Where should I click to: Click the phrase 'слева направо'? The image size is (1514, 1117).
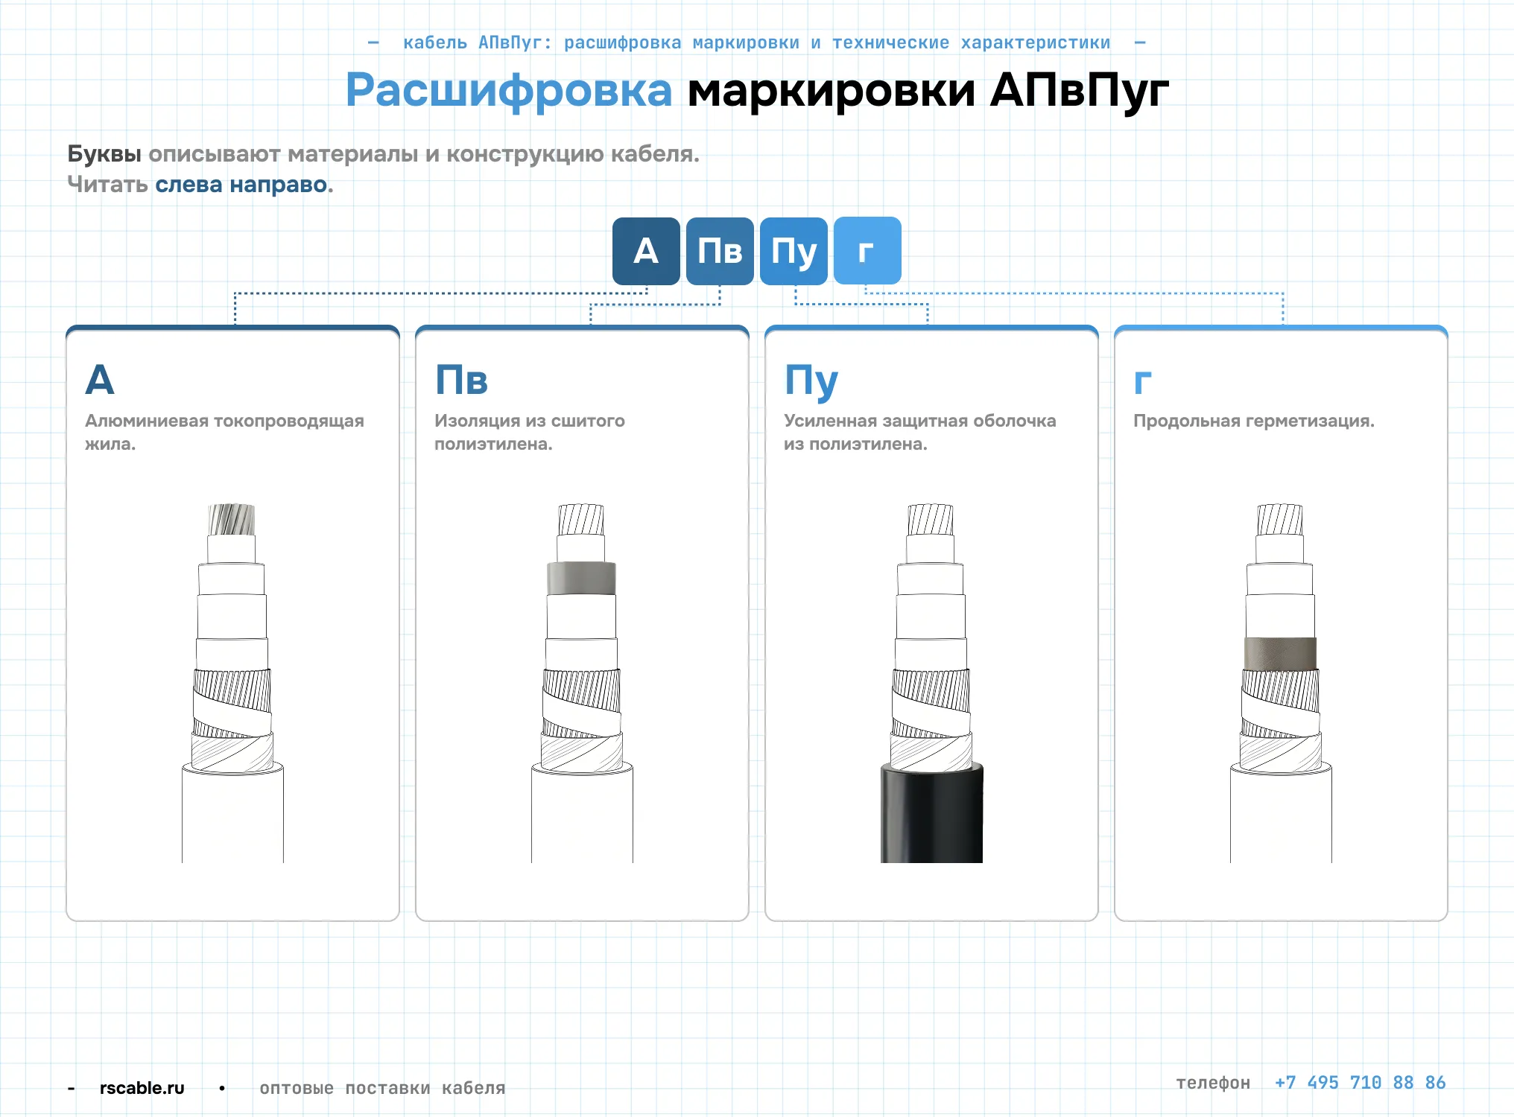(x=241, y=185)
